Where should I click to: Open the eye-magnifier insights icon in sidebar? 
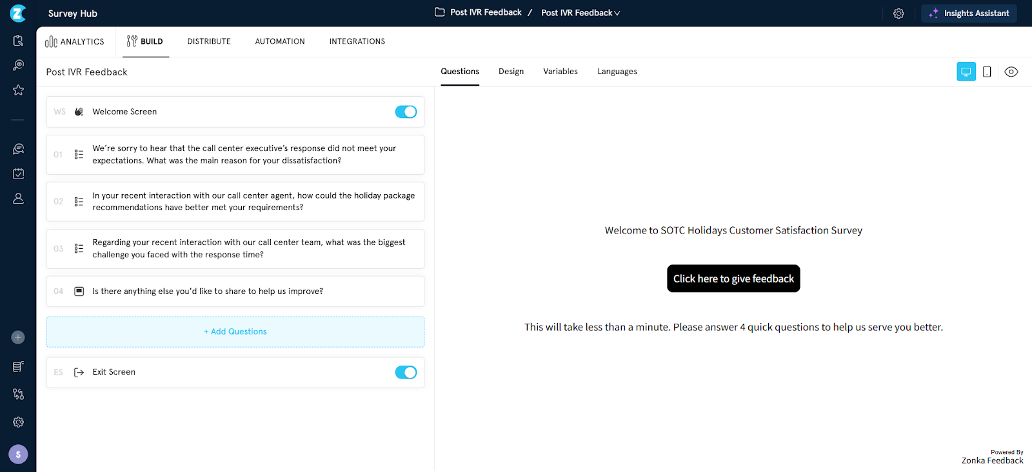pyautogui.click(x=18, y=65)
